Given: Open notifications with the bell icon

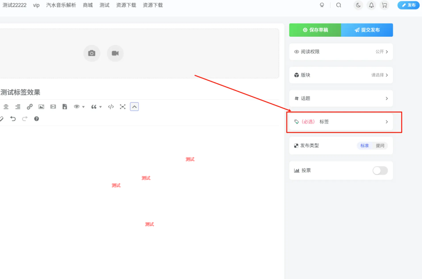Looking at the screenshot, I should click(371, 5).
